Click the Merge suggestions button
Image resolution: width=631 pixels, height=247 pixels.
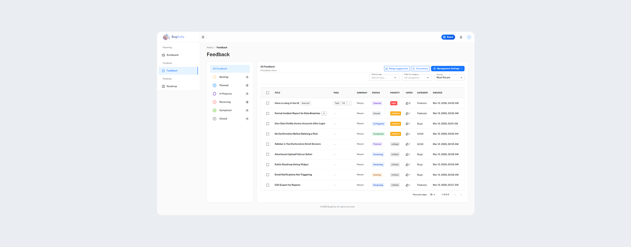[397, 69]
